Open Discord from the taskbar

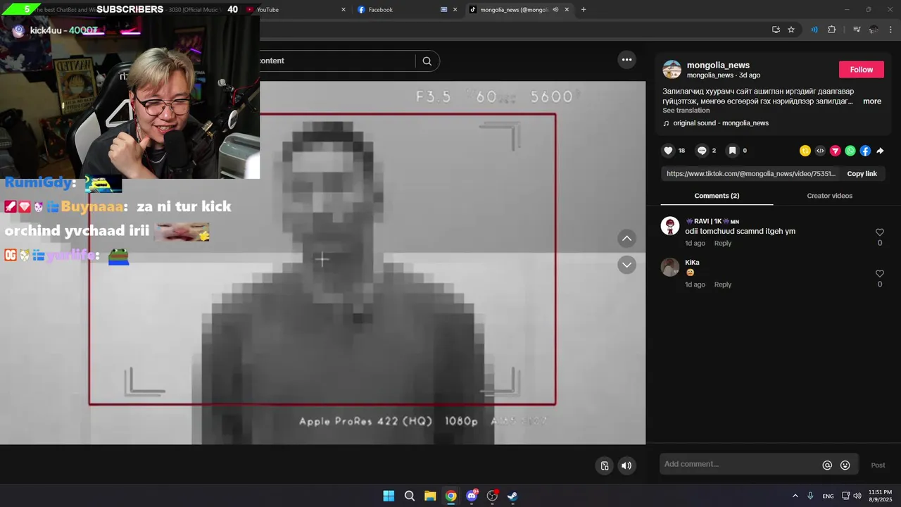click(x=472, y=496)
